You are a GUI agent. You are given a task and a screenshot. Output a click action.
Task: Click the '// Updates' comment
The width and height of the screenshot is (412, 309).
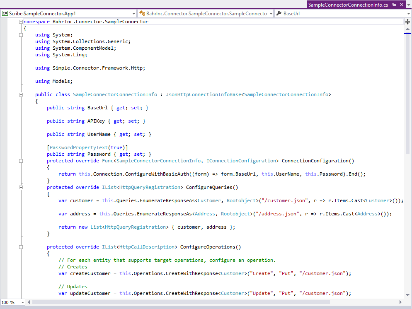click(x=73, y=287)
